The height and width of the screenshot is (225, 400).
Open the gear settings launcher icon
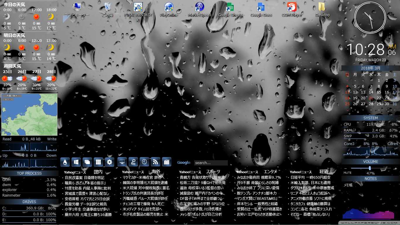(110, 162)
